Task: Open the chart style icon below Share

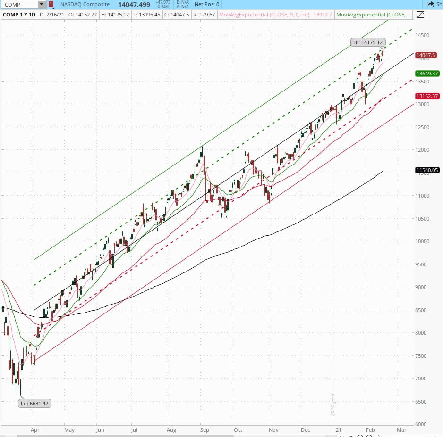Action: click(419, 15)
